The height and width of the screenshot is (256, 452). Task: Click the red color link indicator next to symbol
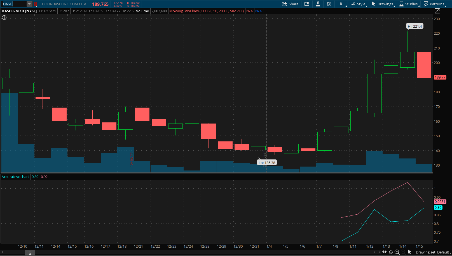tap(36, 4)
